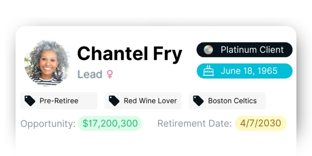Click the $17,200,300 opportunity value

[x=110, y=123]
